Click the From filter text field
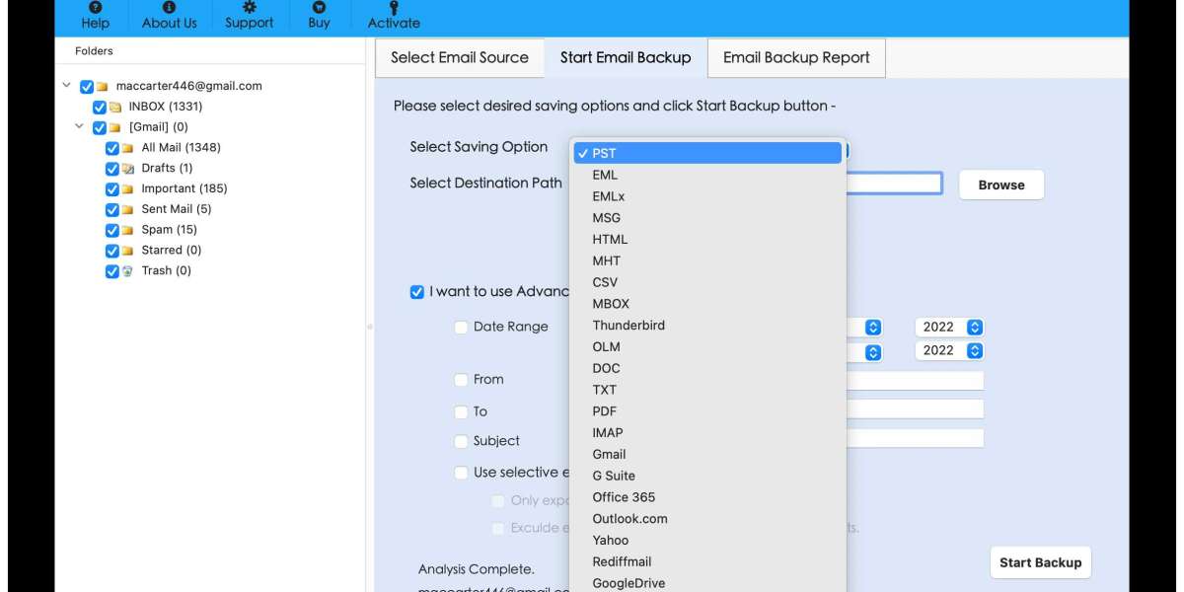 [x=914, y=380]
